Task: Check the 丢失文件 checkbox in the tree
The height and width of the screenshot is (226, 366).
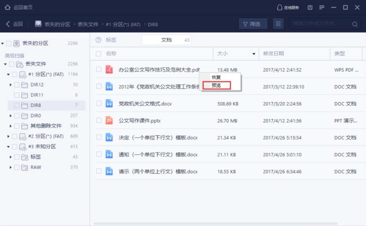Action: pos(11,64)
